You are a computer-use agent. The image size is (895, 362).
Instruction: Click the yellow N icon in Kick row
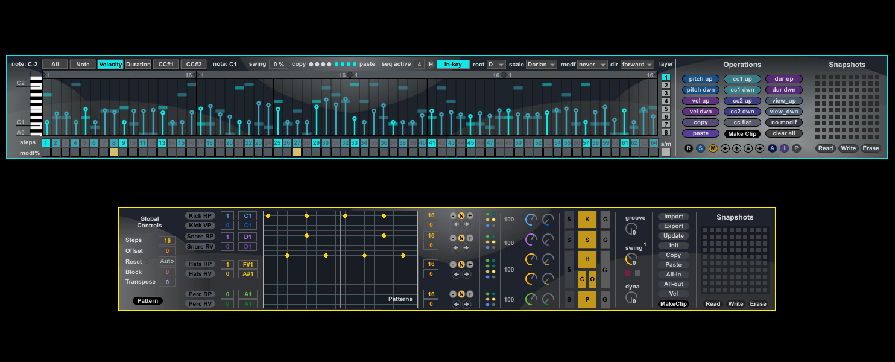(x=461, y=215)
